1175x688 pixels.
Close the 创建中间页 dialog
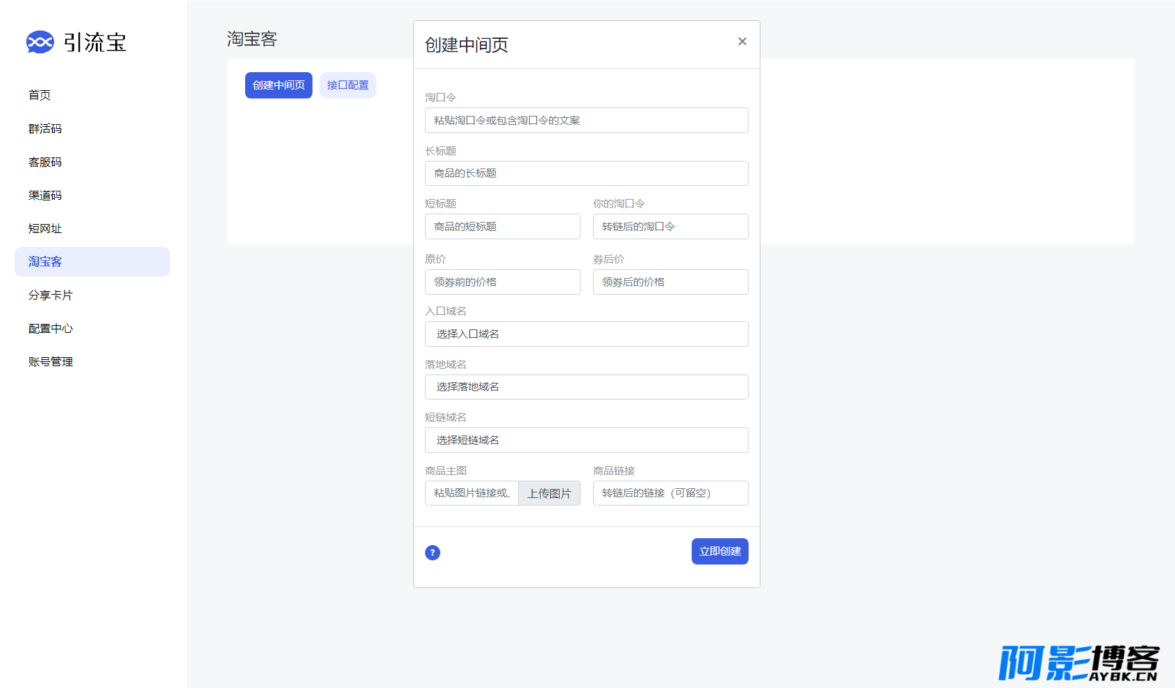[x=742, y=42]
